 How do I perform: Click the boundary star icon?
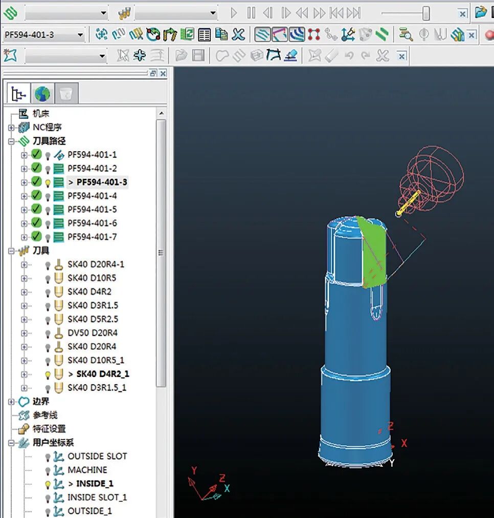11,55
